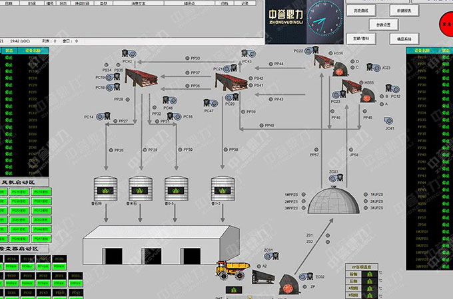Screen dimensions: 453x299
Task: Open the 数据报表 data report page
Action: pos(404,11)
